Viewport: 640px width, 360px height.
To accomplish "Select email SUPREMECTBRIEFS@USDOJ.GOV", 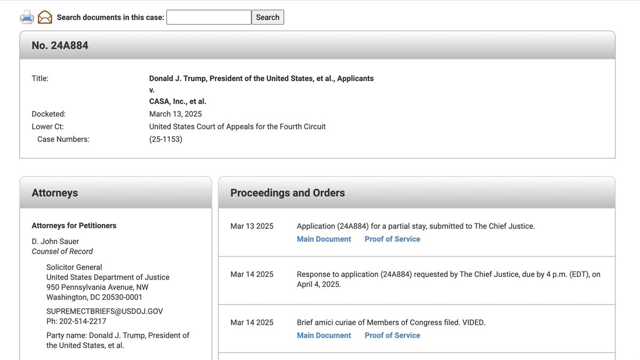I will pos(105,311).
